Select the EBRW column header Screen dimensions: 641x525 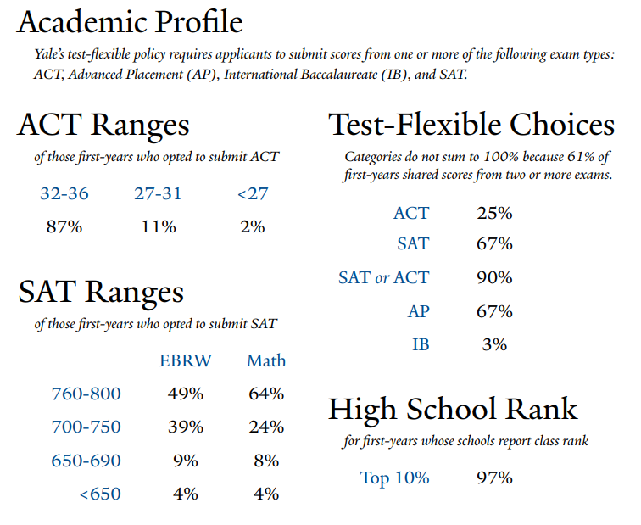(x=186, y=360)
